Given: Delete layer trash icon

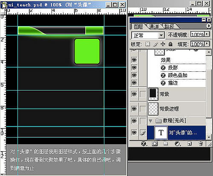Looking at the screenshot, I should tap(201, 144).
